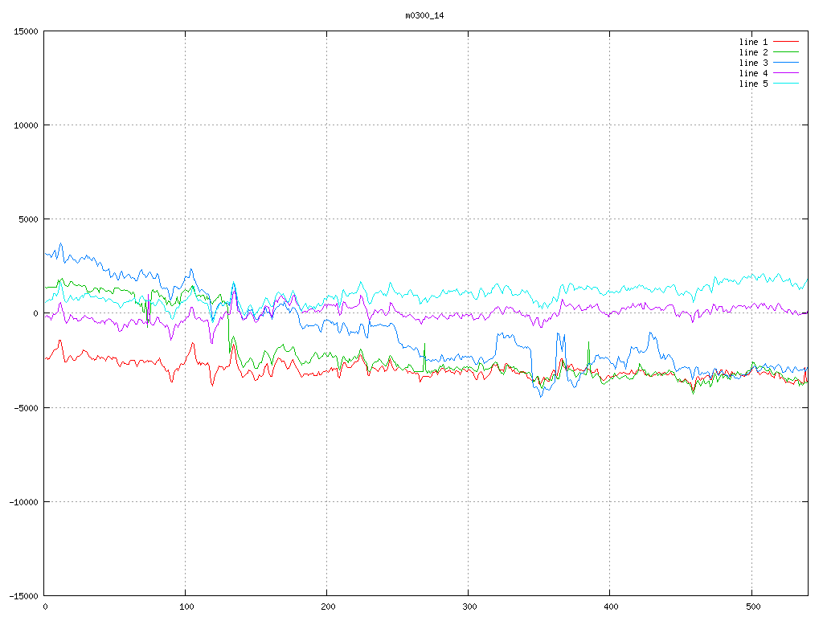Click the 300 x-axis tick label
823x617 pixels.
click(x=469, y=607)
